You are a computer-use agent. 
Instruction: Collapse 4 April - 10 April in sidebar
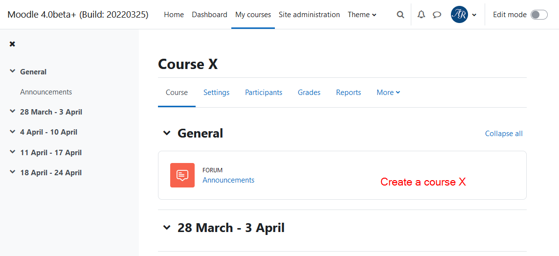pyautogui.click(x=13, y=131)
